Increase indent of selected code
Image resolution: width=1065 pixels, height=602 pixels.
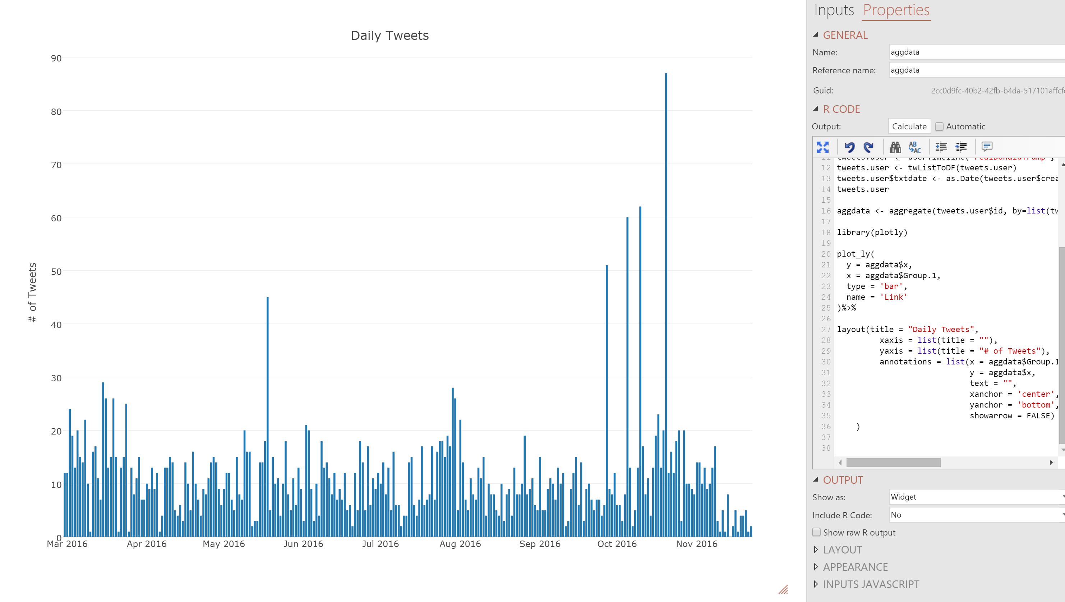pyautogui.click(x=941, y=147)
